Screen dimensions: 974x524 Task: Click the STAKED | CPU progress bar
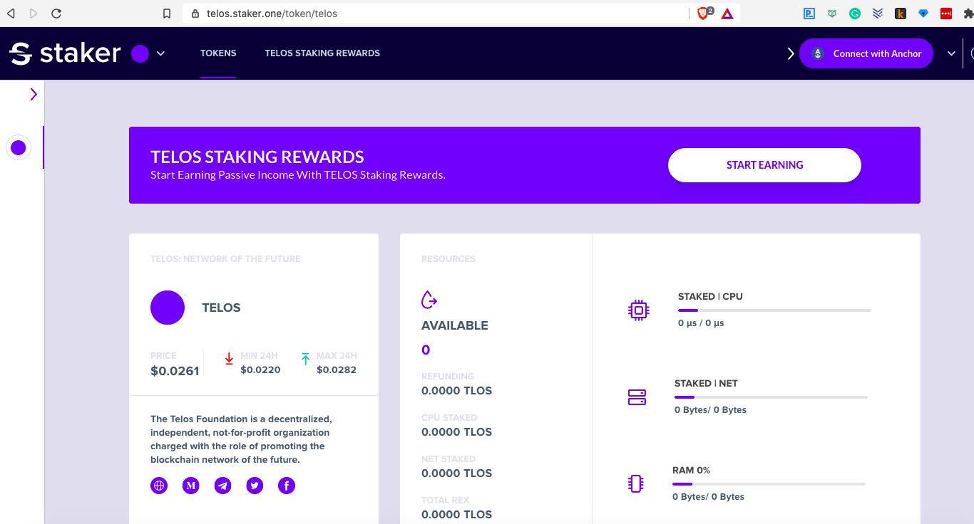(x=774, y=310)
